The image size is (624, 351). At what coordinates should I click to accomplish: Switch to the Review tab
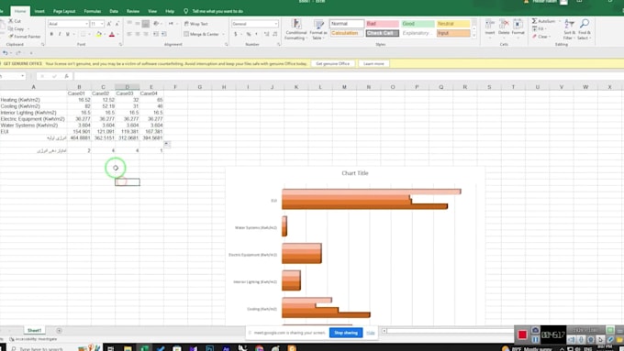coord(133,11)
